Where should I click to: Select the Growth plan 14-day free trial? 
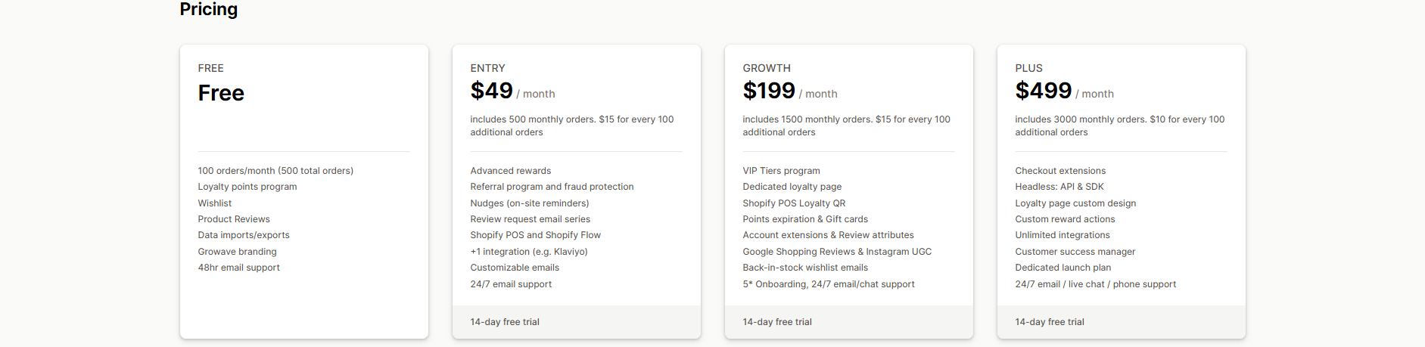tap(777, 322)
